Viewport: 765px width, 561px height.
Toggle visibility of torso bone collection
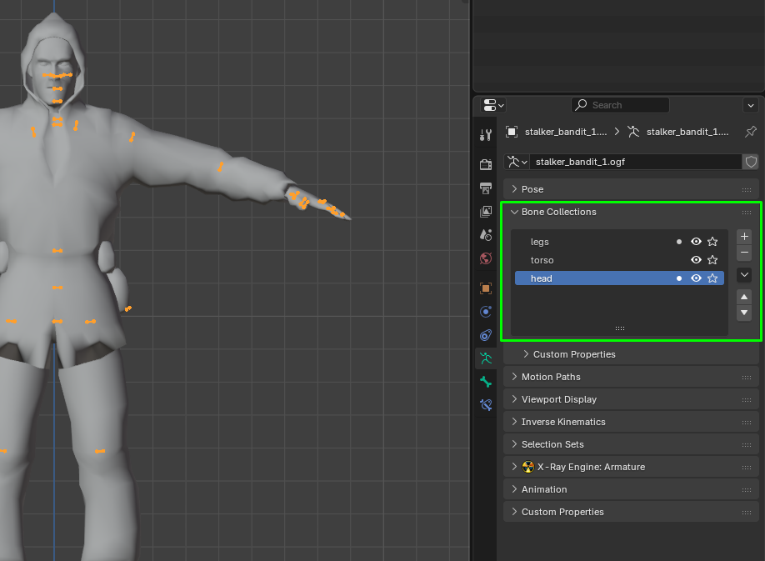[x=696, y=260]
